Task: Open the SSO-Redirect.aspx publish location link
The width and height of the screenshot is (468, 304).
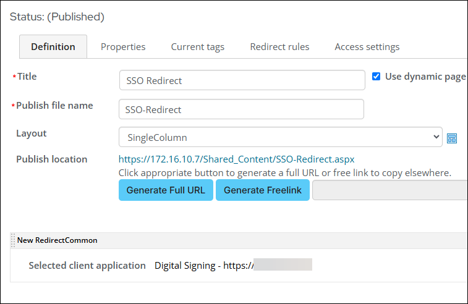Action: pyautogui.click(x=236, y=159)
